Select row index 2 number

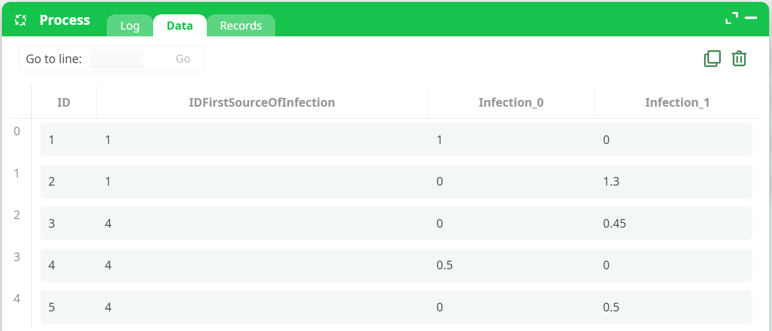click(x=17, y=215)
